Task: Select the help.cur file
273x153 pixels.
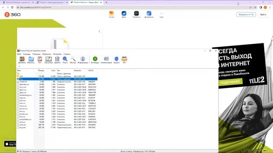Action: (57, 98)
